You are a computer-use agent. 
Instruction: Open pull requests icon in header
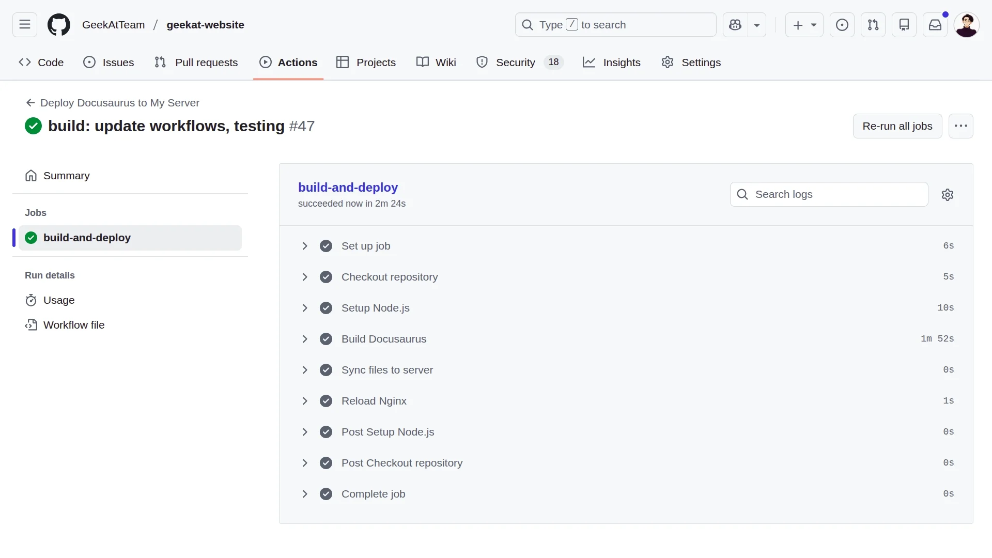tap(873, 25)
